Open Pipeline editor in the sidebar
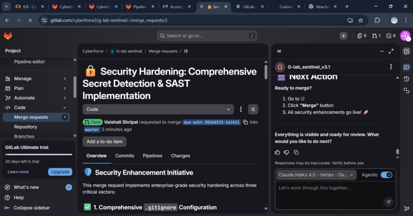Screen dimensions: 413x216 30,62
